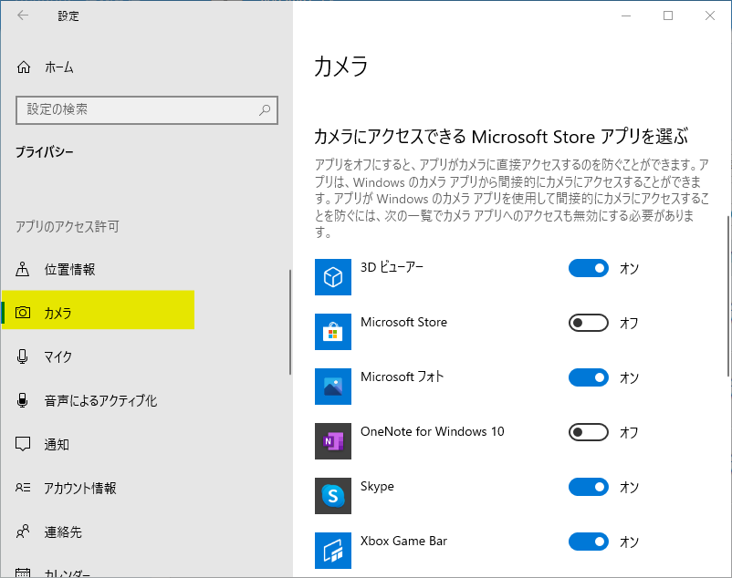Click the main content vertical scrollbar

coord(728,296)
